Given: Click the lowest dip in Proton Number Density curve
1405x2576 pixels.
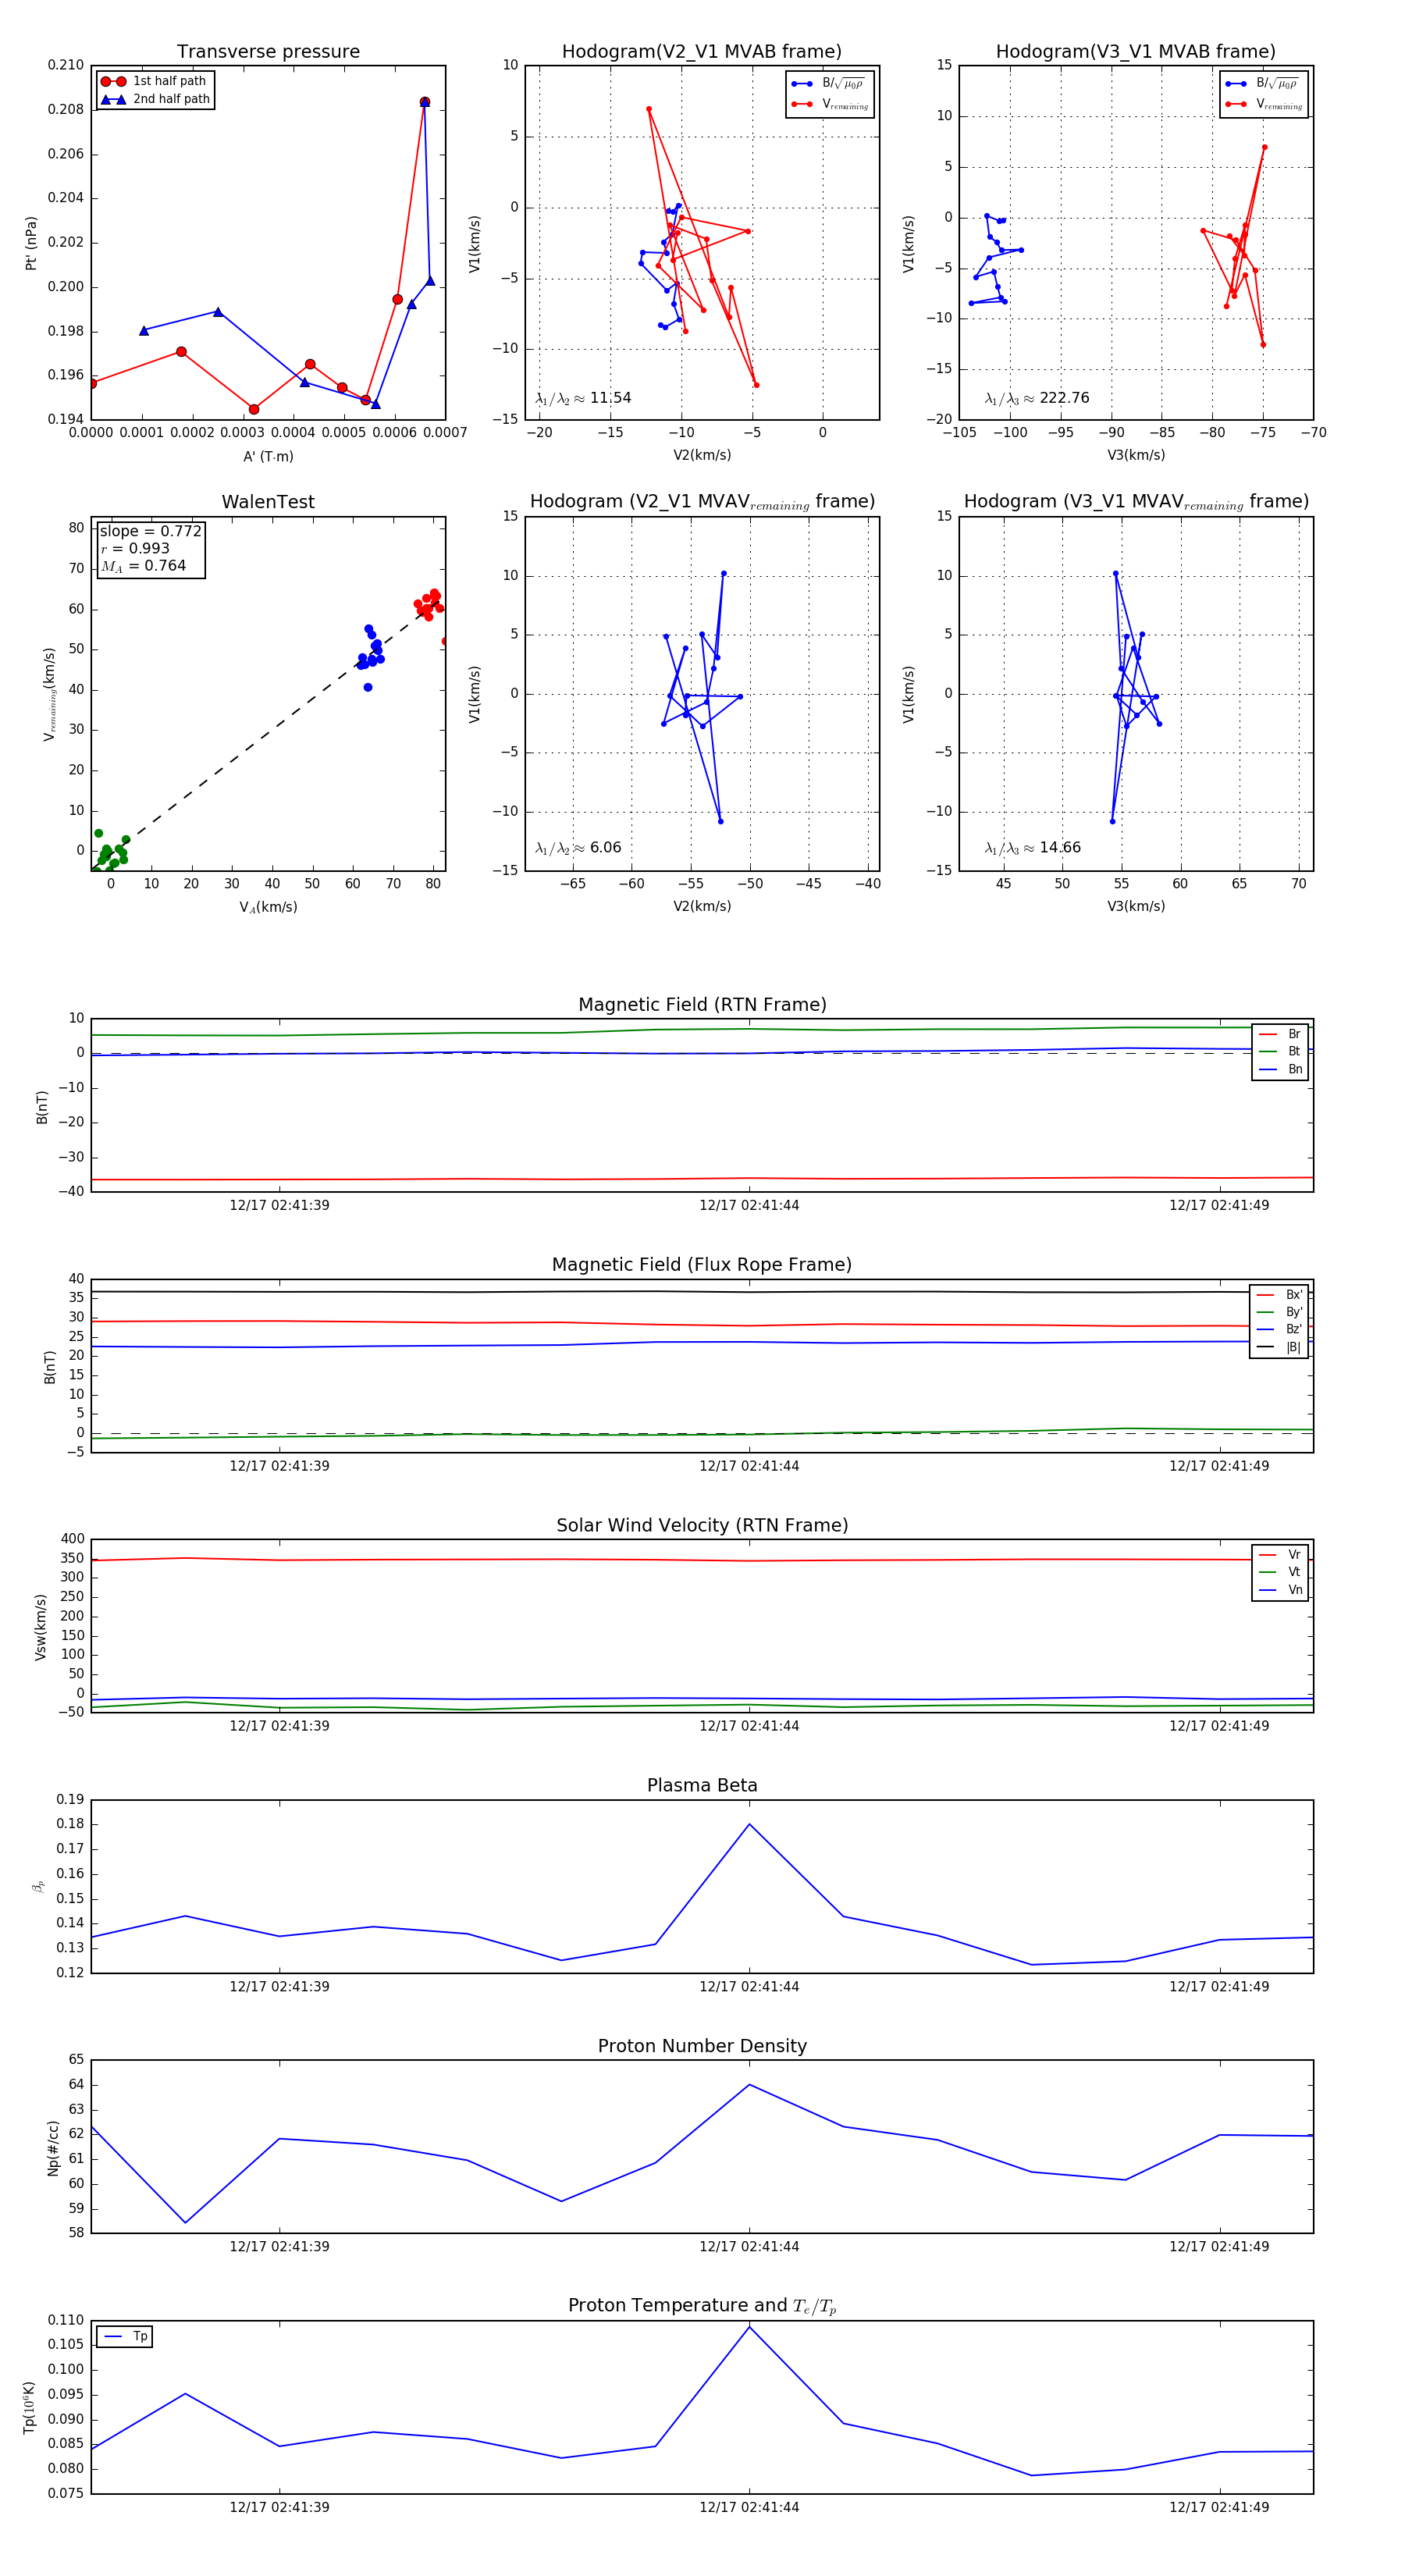Looking at the screenshot, I should 185,2223.
